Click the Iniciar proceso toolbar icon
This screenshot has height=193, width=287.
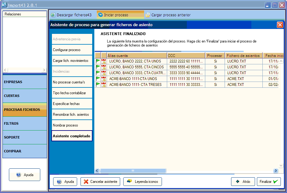click(x=100, y=15)
